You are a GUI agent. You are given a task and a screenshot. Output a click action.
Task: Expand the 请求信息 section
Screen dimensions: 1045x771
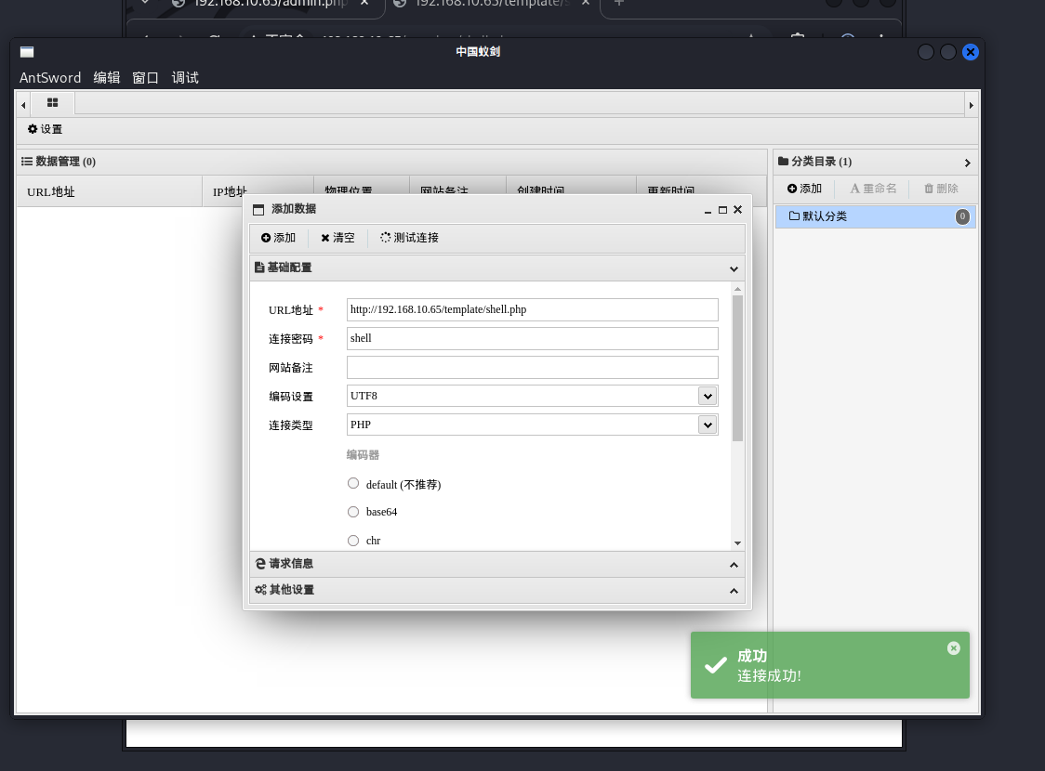734,565
